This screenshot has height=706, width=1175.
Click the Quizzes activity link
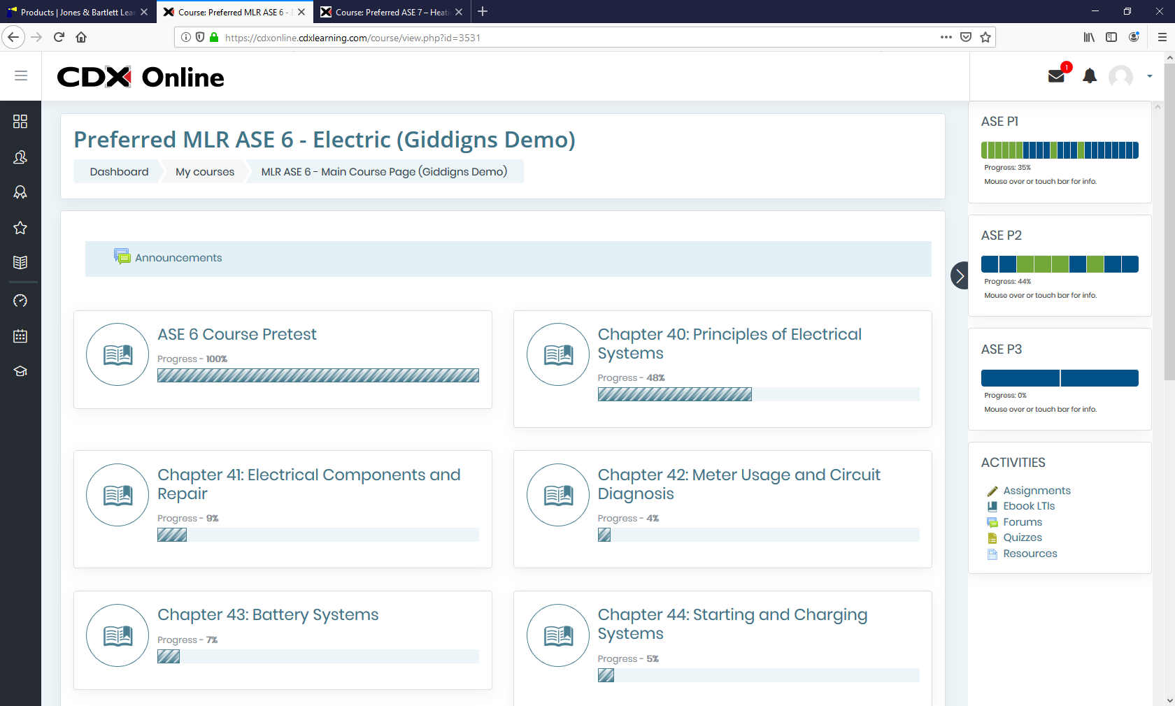(x=1023, y=538)
